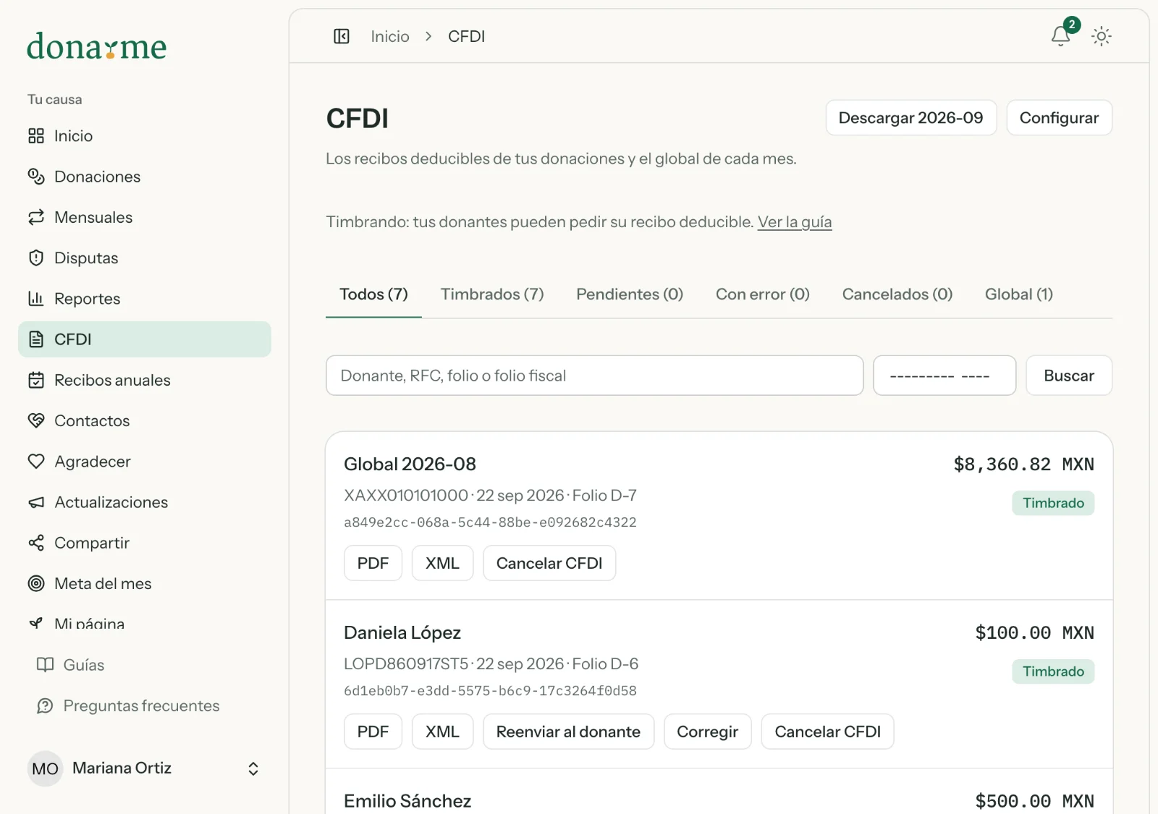
Task: Click Corregir for Daniela López
Action: coord(708,732)
